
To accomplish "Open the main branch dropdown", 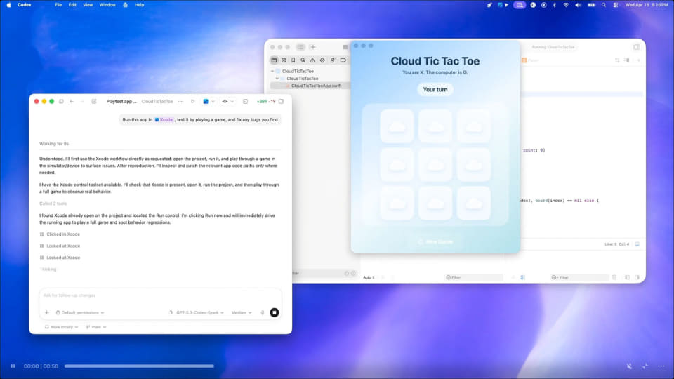I will coord(96,327).
